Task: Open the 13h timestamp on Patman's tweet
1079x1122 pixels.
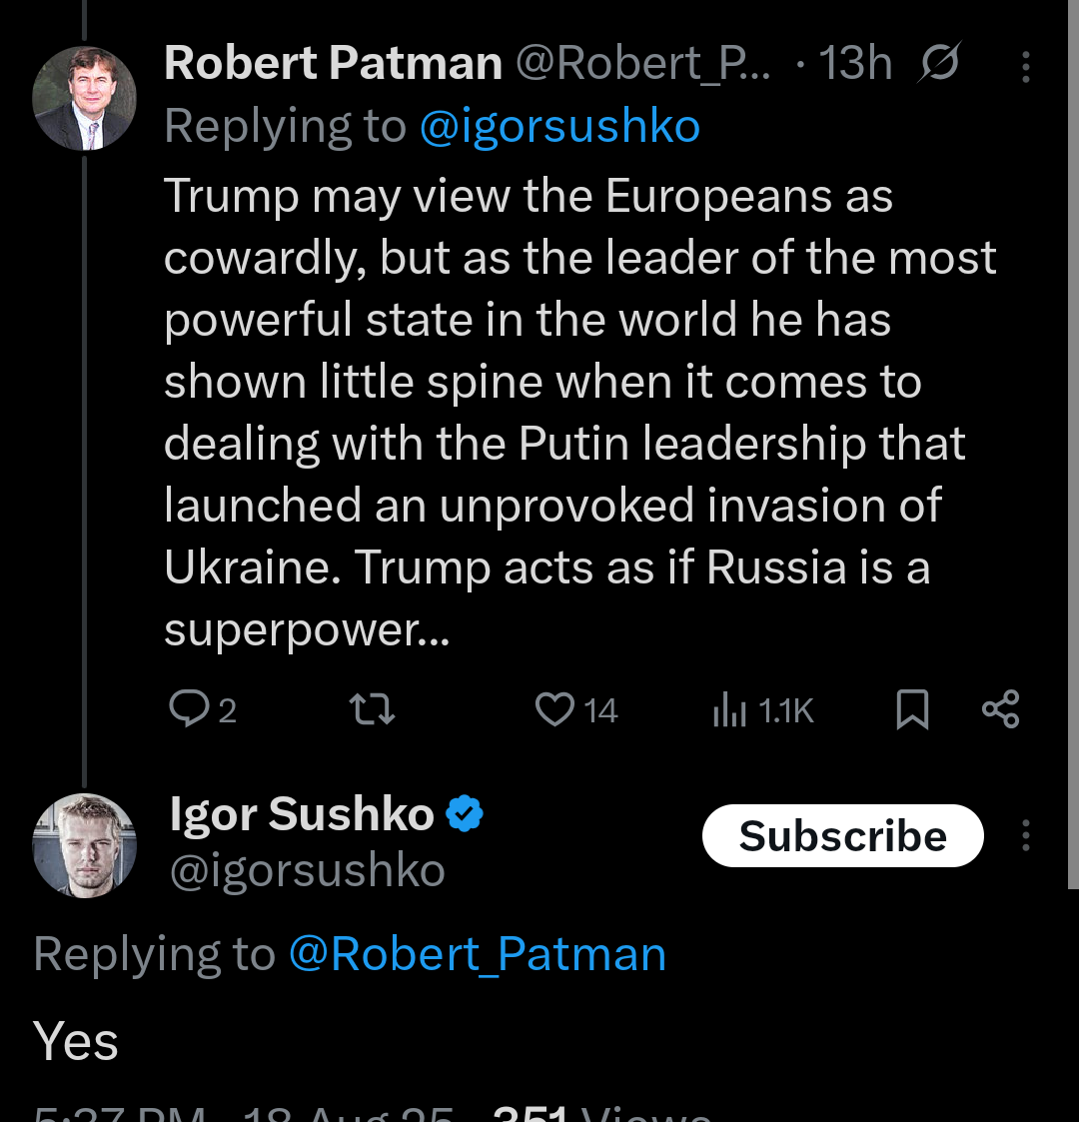Action: 854,64
